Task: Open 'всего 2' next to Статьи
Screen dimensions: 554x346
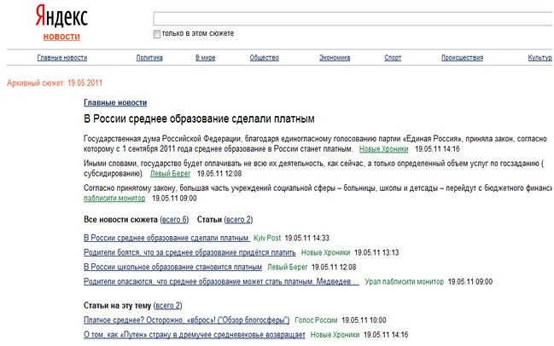Action: click(x=238, y=219)
